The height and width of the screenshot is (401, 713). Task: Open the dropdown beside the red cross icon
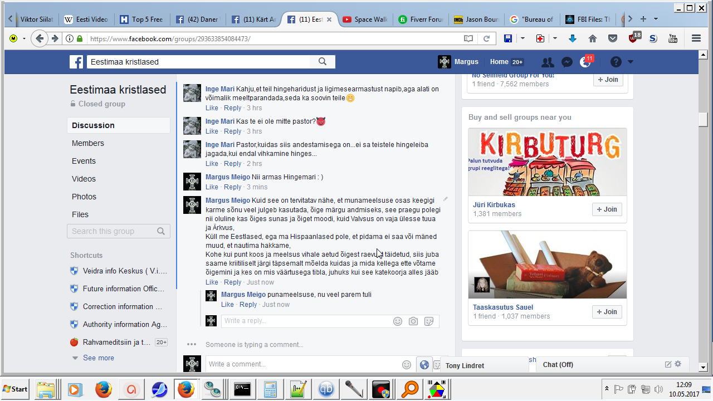555,38
